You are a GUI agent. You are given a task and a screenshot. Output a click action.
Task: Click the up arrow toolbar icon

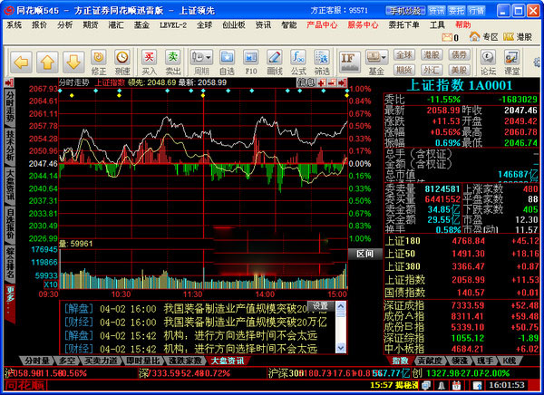pyautogui.click(x=47, y=63)
